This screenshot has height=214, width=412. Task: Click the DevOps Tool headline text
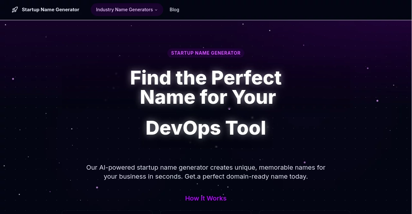tap(206, 128)
